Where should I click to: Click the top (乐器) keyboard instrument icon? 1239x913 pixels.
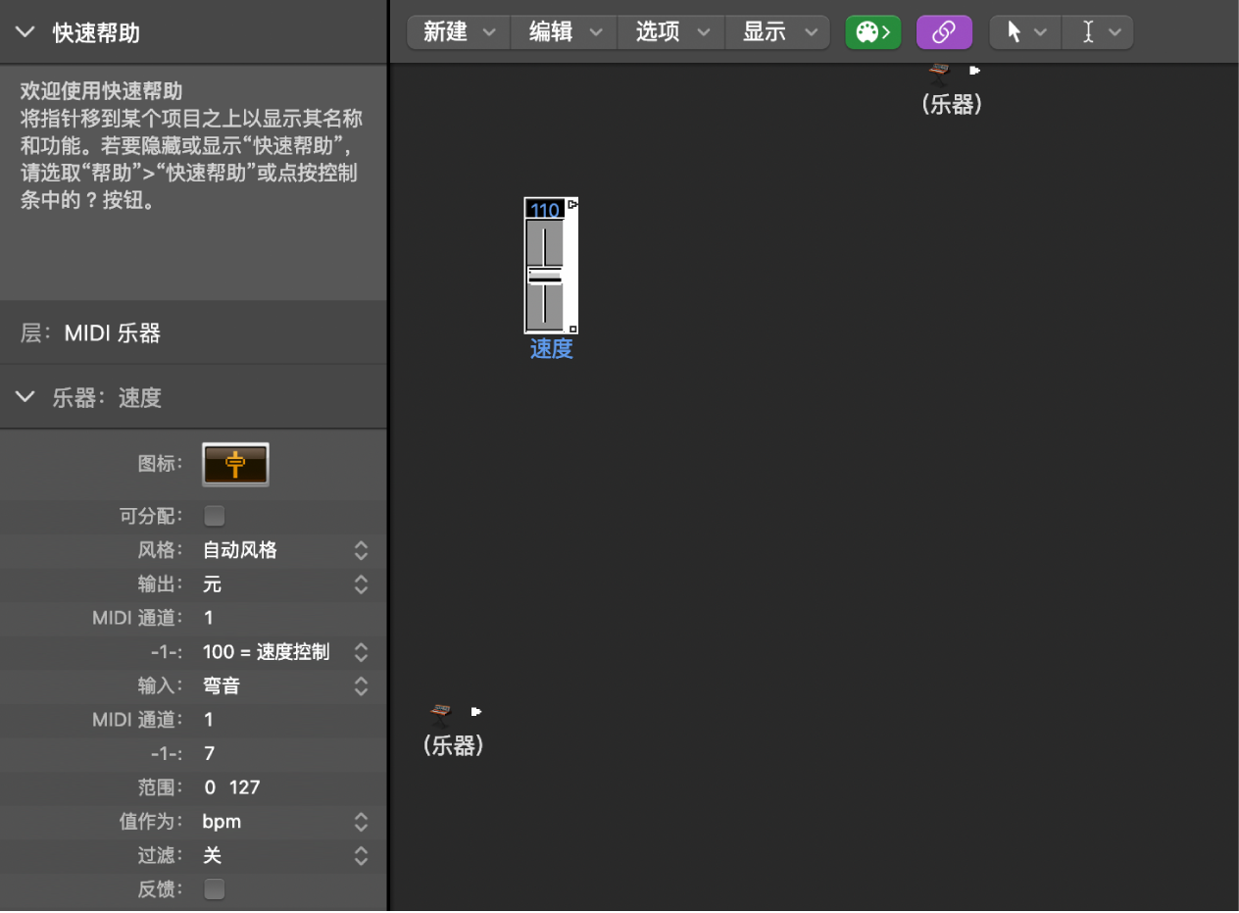click(x=937, y=69)
